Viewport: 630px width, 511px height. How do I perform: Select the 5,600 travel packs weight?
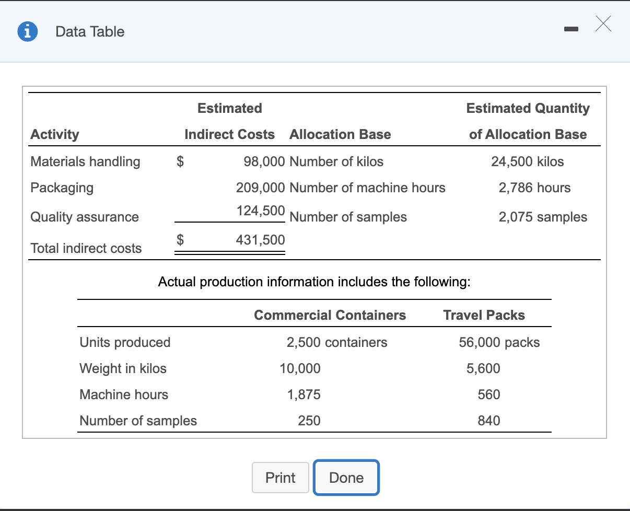tap(483, 368)
